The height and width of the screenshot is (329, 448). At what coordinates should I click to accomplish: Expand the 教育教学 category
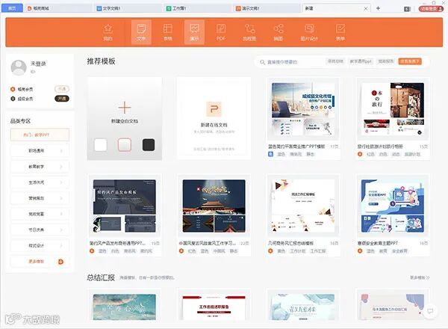(x=40, y=166)
